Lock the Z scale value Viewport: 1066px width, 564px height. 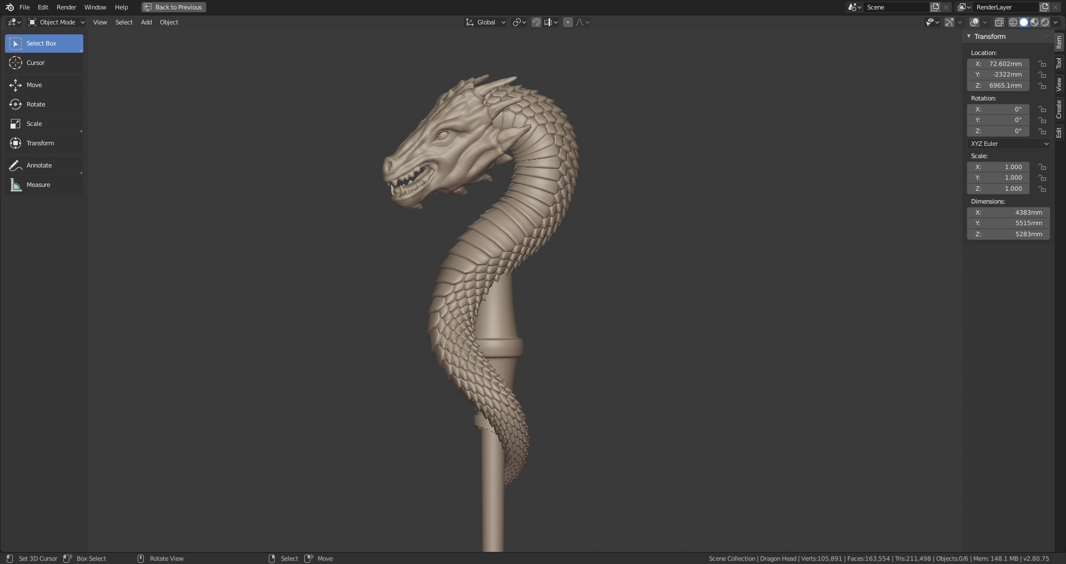1042,189
